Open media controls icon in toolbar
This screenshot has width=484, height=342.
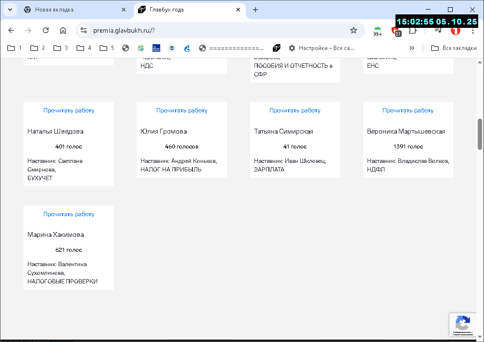[438, 30]
